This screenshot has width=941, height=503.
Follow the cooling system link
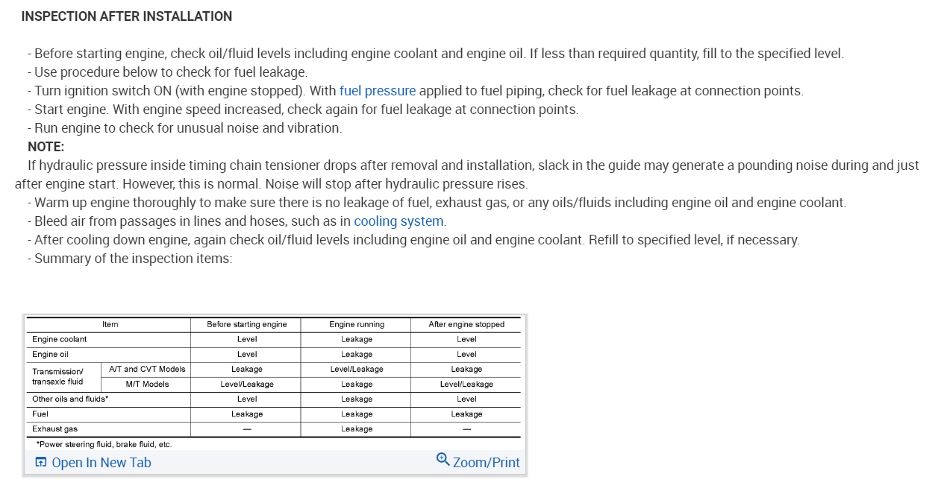398,221
